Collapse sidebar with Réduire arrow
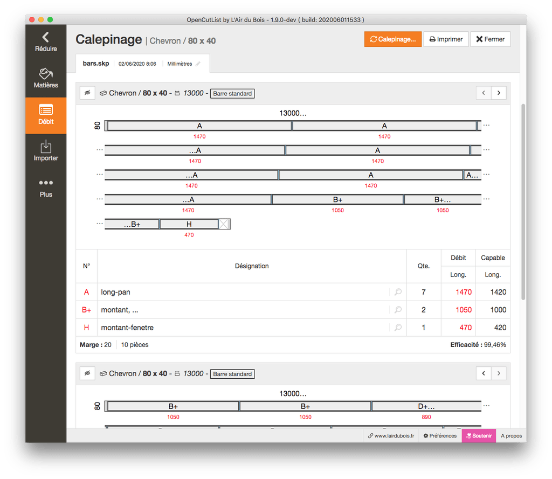The height and width of the screenshot is (479, 552). click(46, 42)
